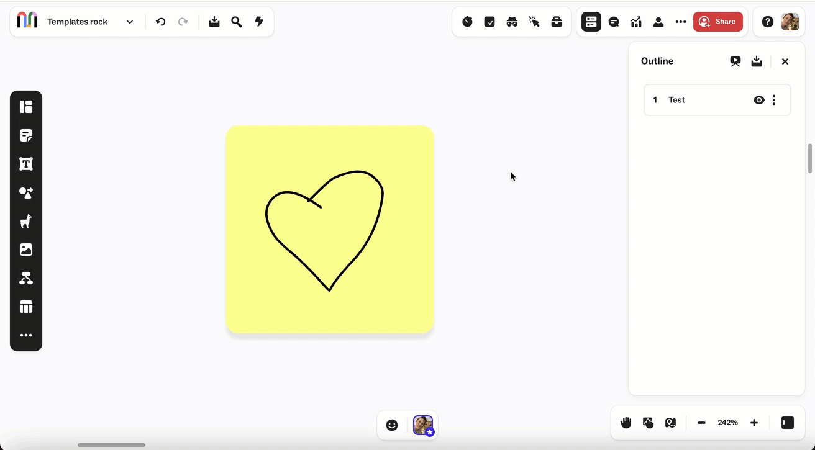Screen dimensions: 815x450
Task: Open the table tool
Action: click(x=26, y=307)
